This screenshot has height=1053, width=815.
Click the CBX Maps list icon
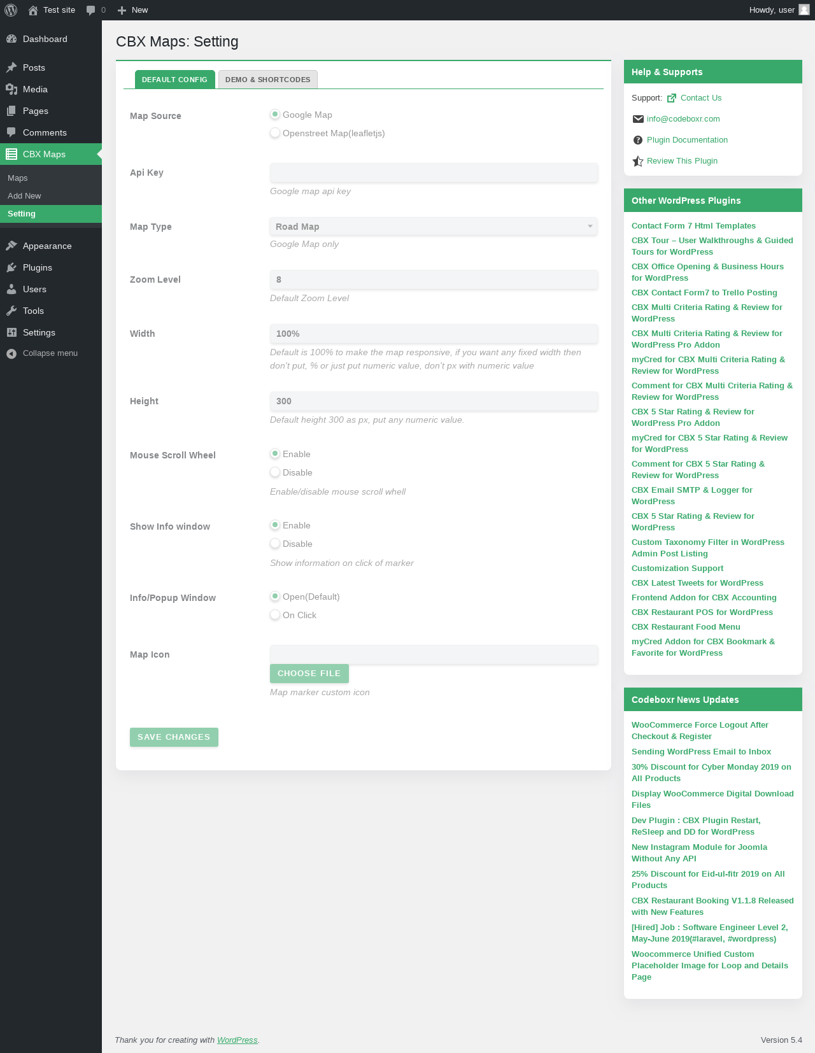point(11,154)
